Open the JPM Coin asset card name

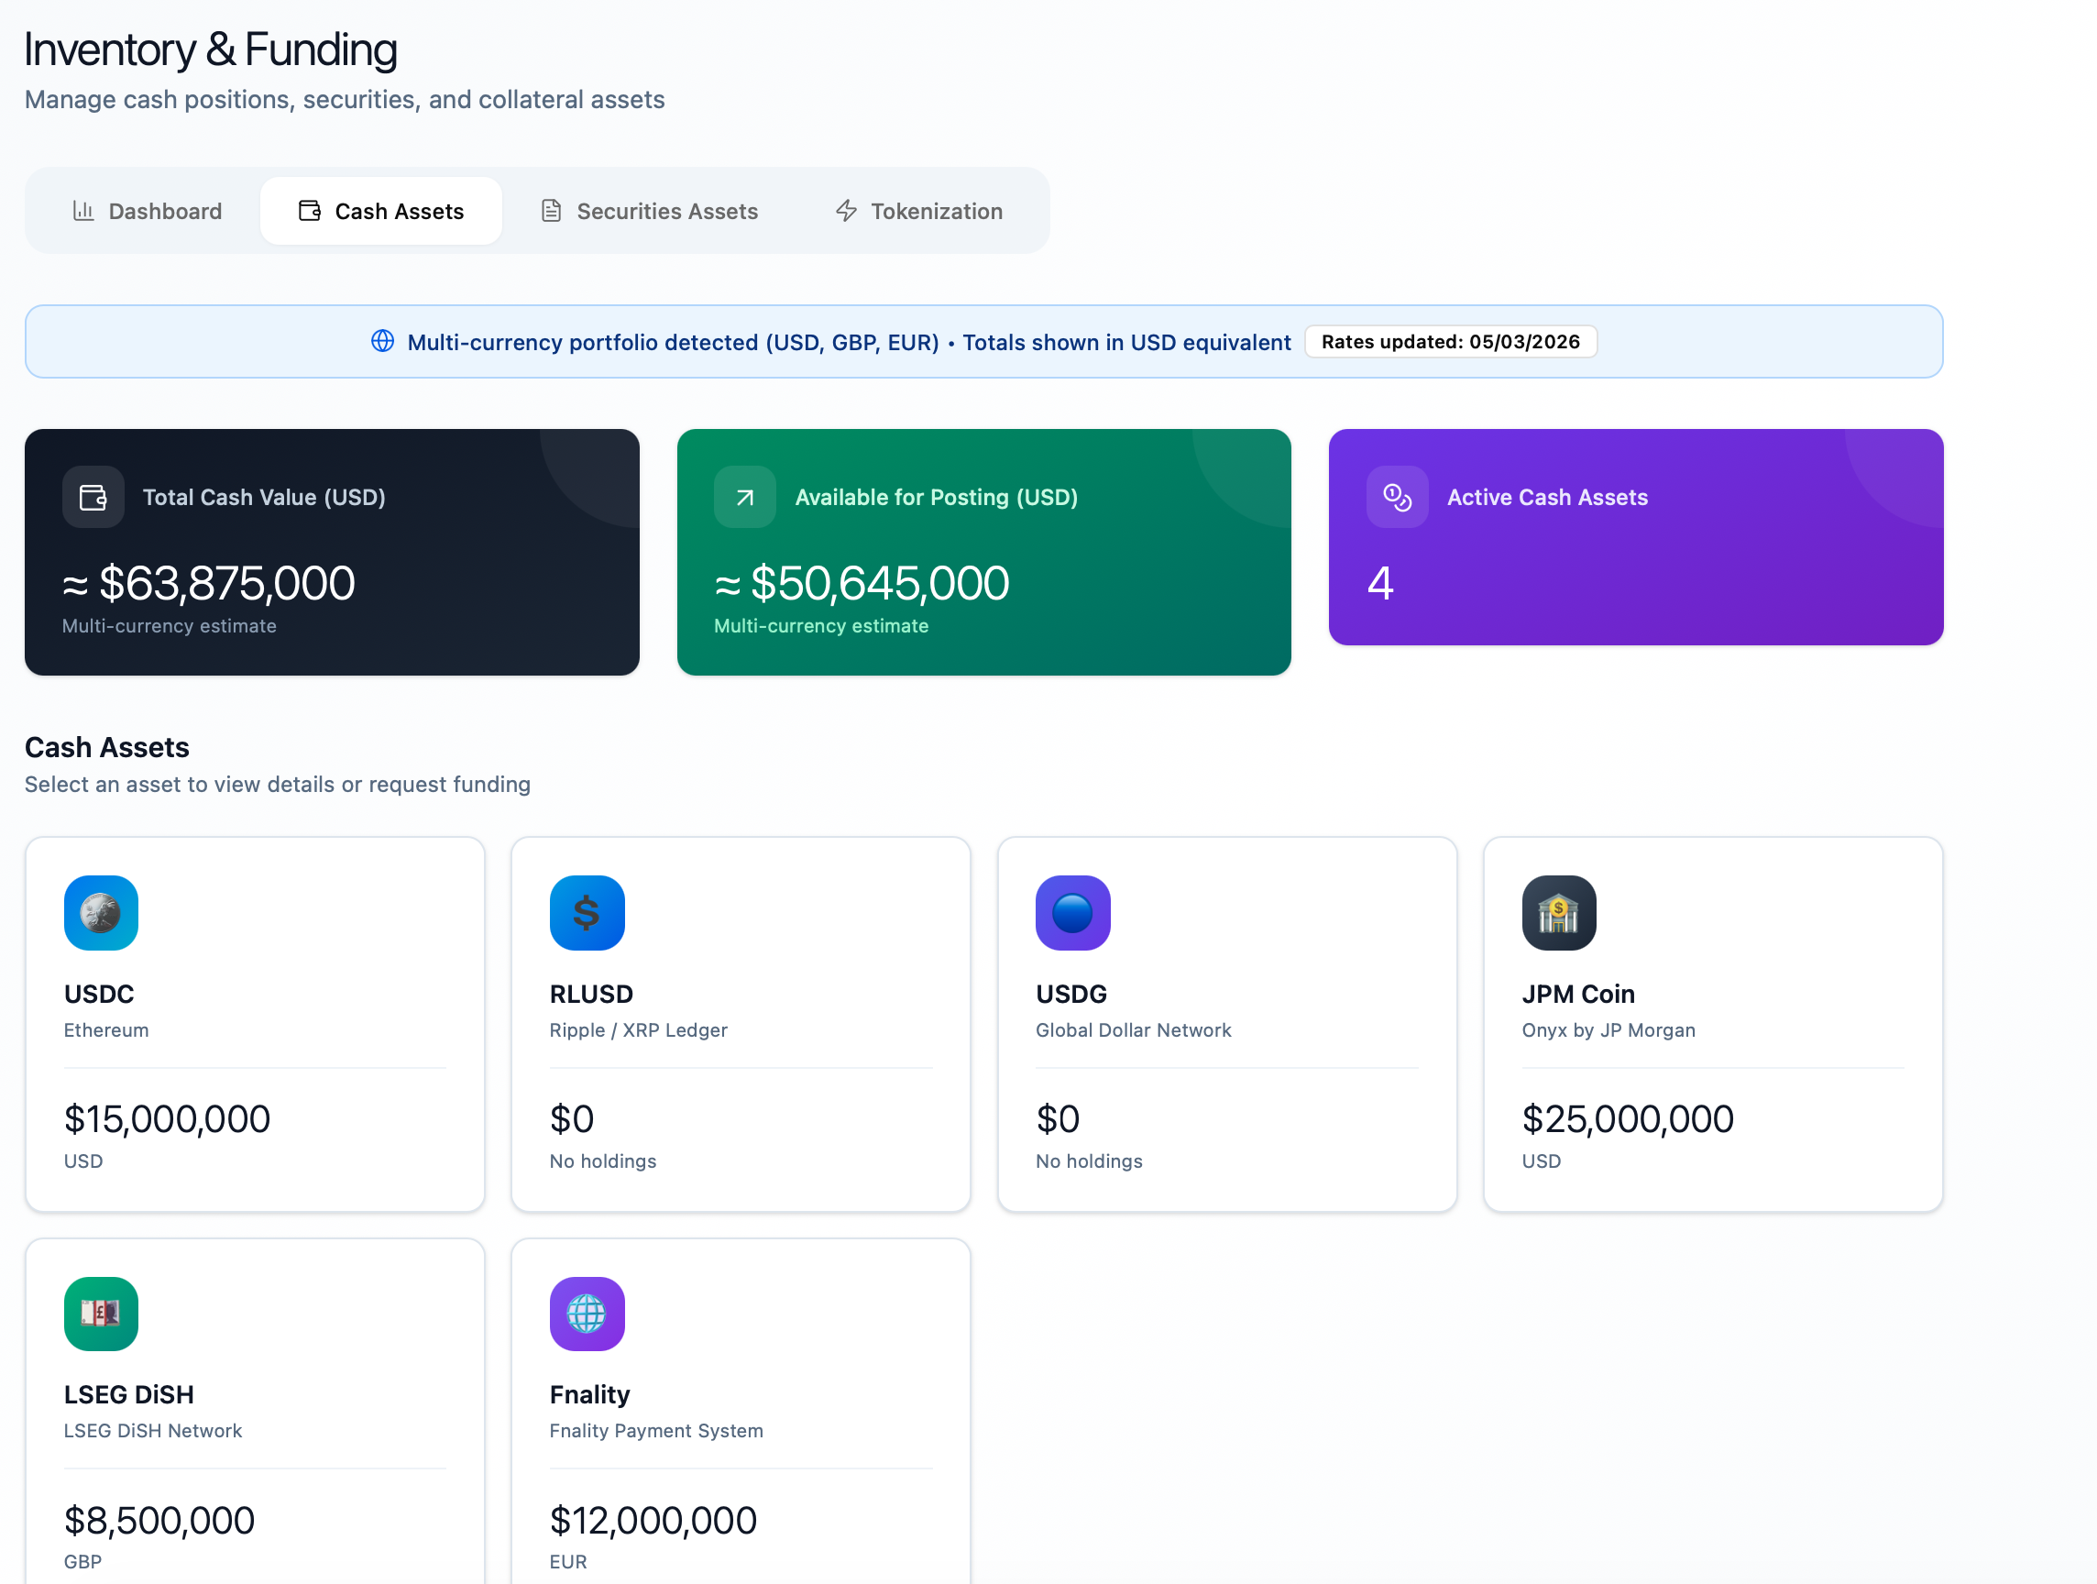coord(1578,994)
